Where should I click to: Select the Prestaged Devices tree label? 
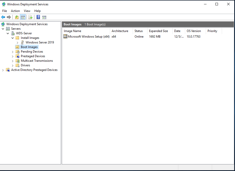33,56
